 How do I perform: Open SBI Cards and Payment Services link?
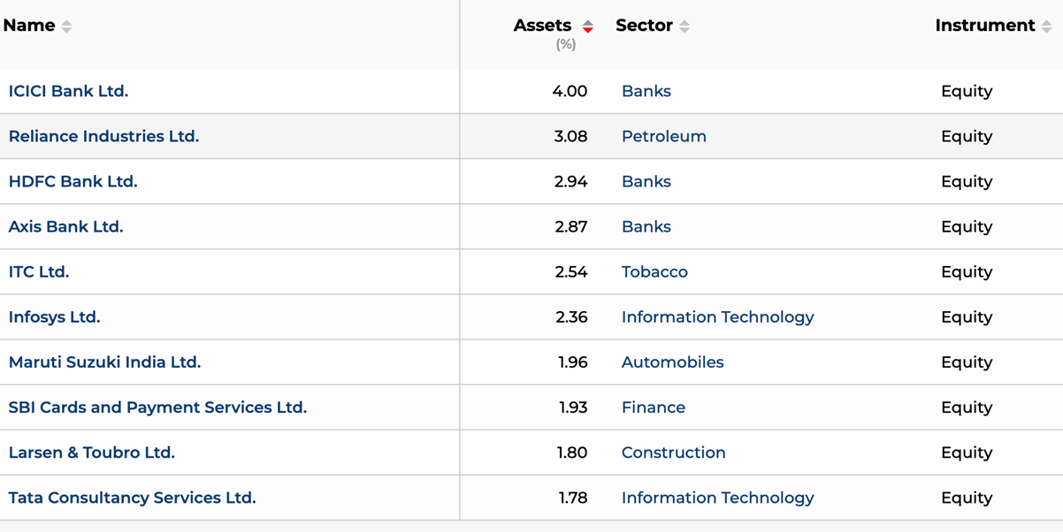[157, 407]
